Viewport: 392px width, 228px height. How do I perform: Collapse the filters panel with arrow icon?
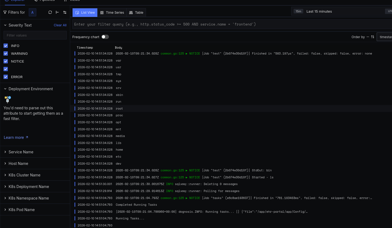tap(57, 12)
